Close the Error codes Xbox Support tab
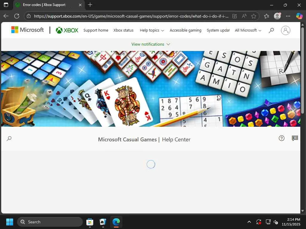This screenshot has width=306, height=229. (80, 5)
